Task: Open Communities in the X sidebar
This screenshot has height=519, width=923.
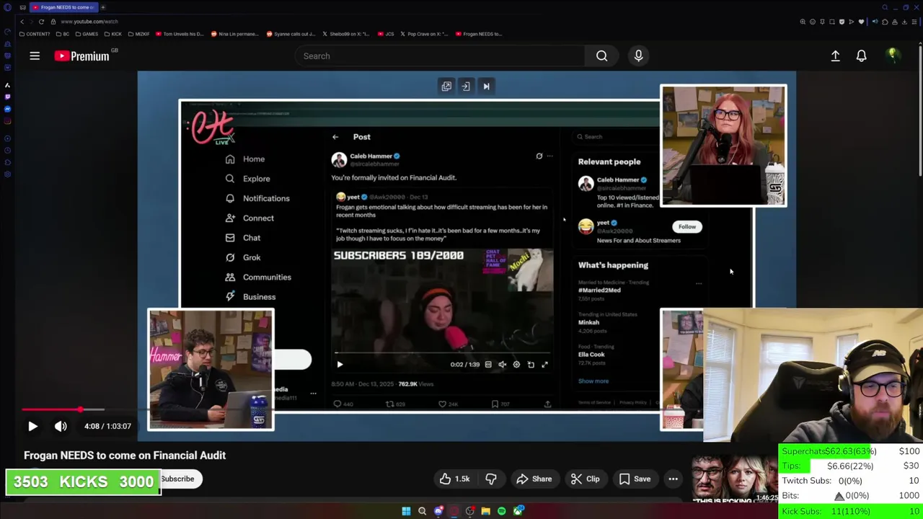Action: coord(258,277)
